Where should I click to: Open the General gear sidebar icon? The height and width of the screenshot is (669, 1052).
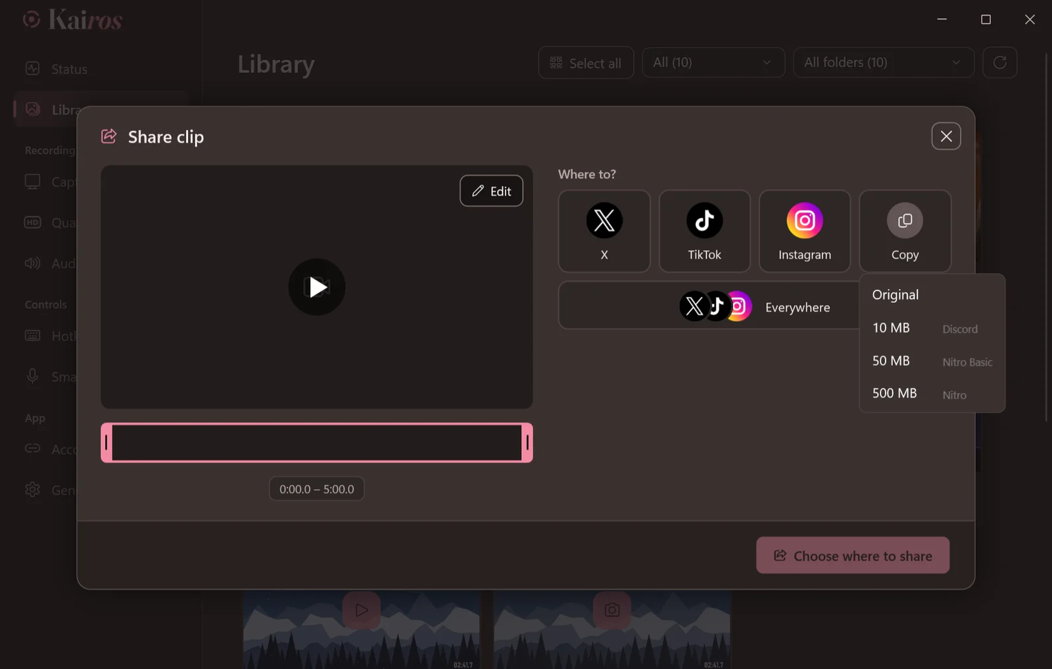(x=32, y=490)
